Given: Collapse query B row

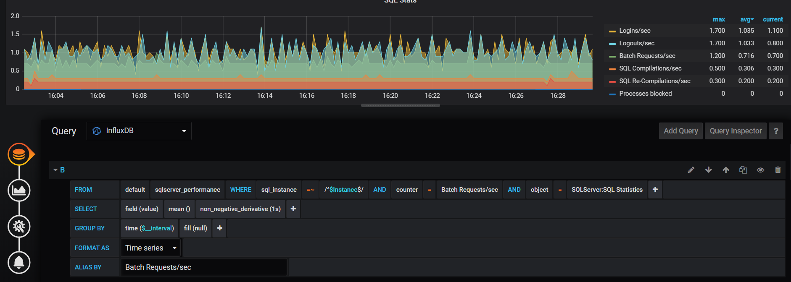Looking at the screenshot, I should pyautogui.click(x=55, y=170).
